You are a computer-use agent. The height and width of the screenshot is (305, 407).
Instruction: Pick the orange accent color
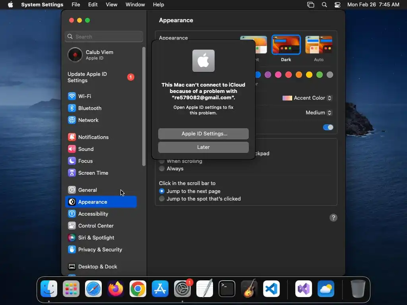tap(299, 75)
